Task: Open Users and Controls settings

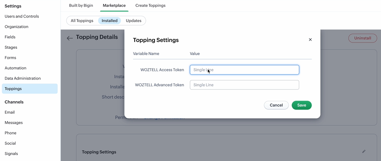Action: [x=22, y=16]
